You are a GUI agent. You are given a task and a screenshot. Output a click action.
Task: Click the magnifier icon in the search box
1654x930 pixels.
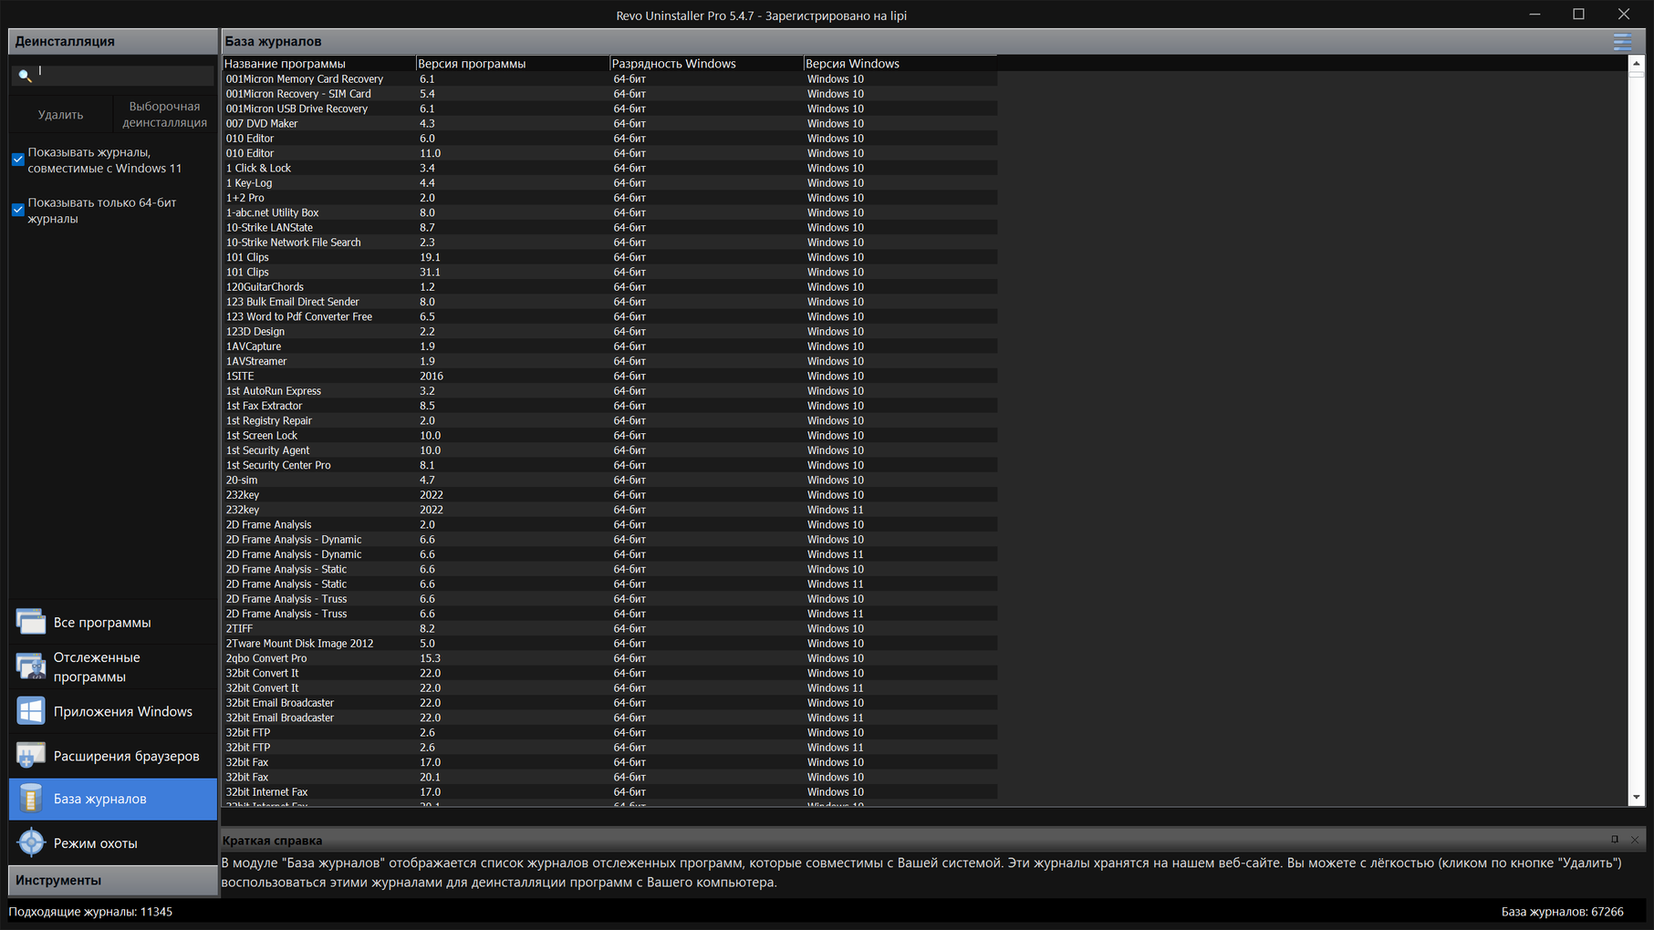(25, 76)
